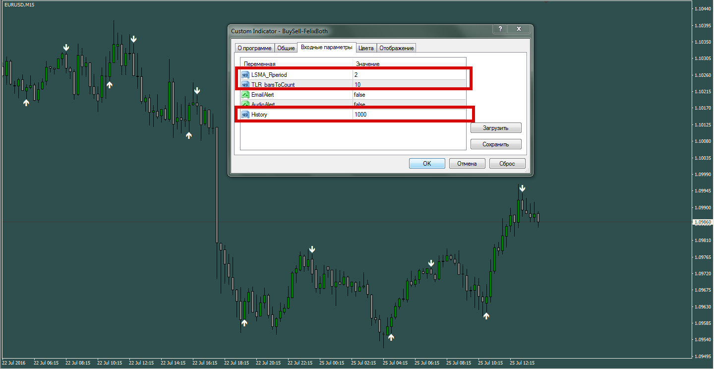Viewport: 714px width, 369px height.
Task: Click the History variable icon
Action: tap(245, 115)
